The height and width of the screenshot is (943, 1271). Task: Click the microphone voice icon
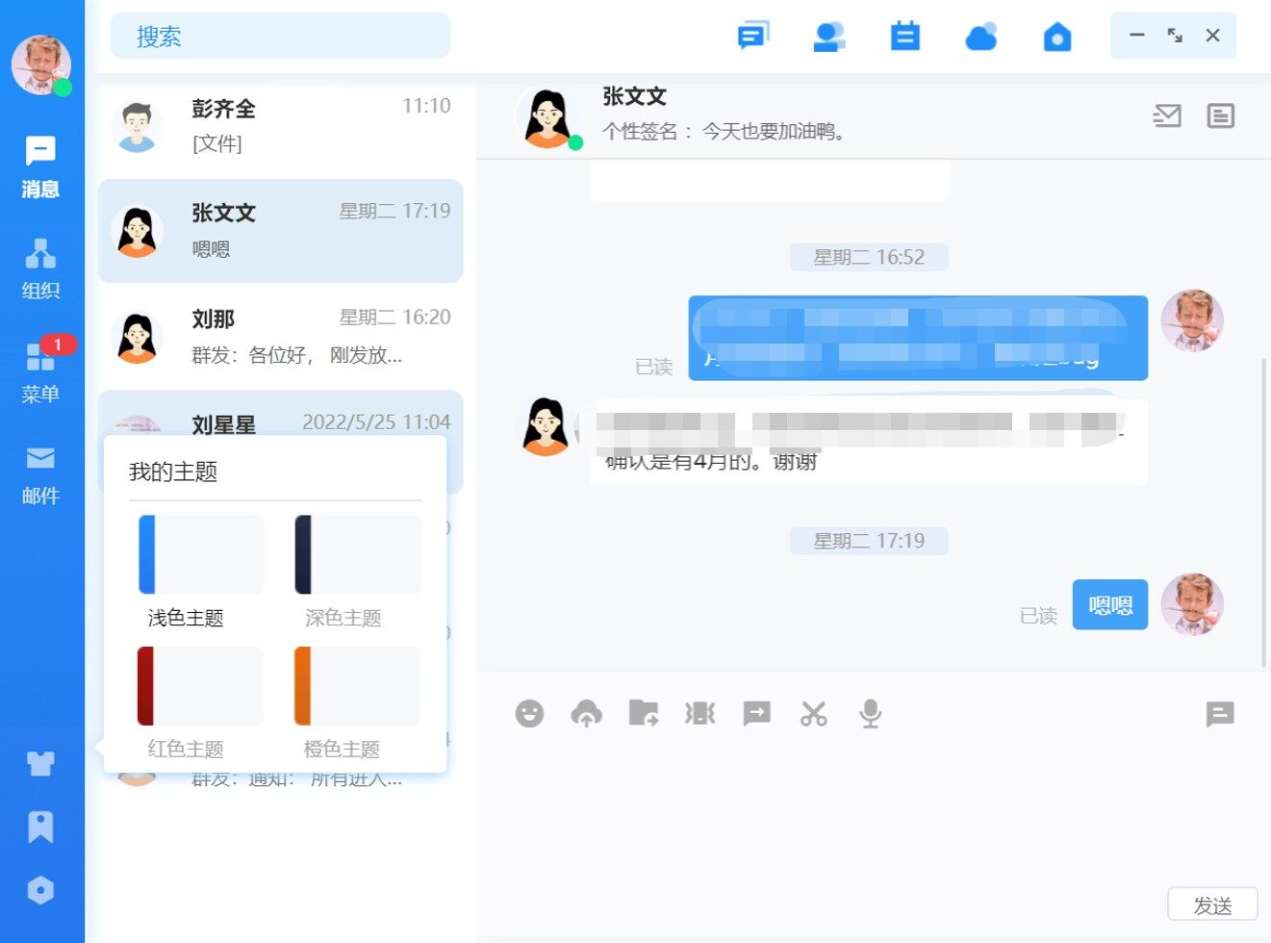pyautogui.click(x=870, y=713)
